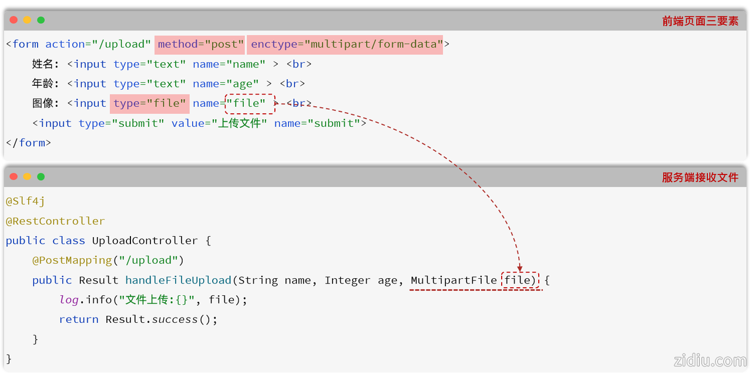The width and height of the screenshot is (752, 374).
Task: Click the dashed-boxed "file" name value in the form
Action: click(x=250, y=104)
